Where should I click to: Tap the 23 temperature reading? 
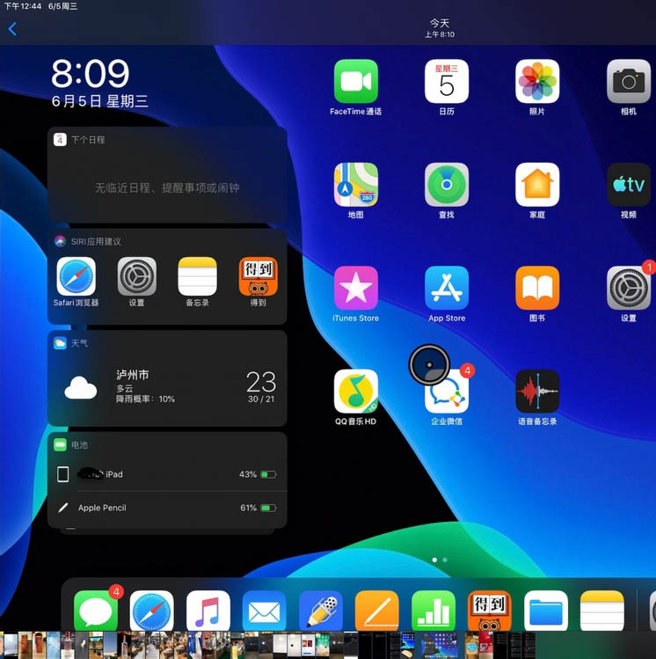[x=261, y=382]
